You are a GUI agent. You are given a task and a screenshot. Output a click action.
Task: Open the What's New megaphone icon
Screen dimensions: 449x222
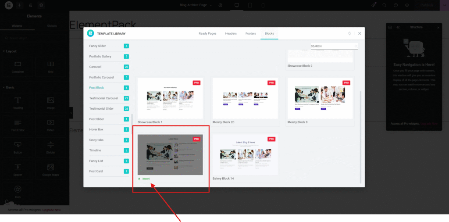[x=374, y=5]
